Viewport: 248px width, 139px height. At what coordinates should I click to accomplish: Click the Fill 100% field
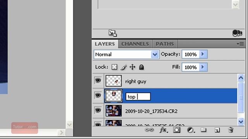[191, 67]
